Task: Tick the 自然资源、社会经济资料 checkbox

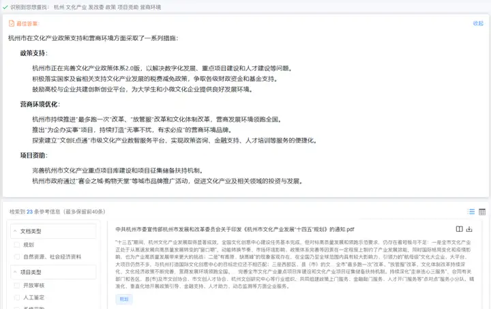Action: point(18,256)
